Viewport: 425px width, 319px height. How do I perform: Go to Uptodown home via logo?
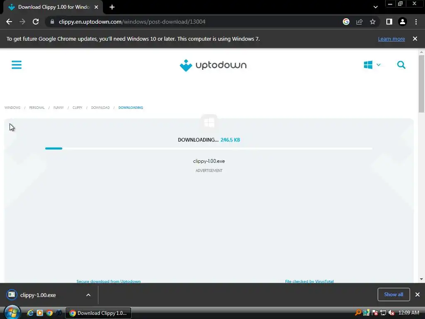click(213, 65)
